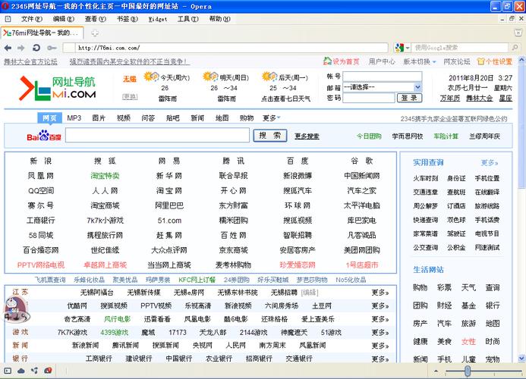This screenshot has width=526, height=379.
Task: Switch to the MP3 search tab
Action: tap(74, 118)
